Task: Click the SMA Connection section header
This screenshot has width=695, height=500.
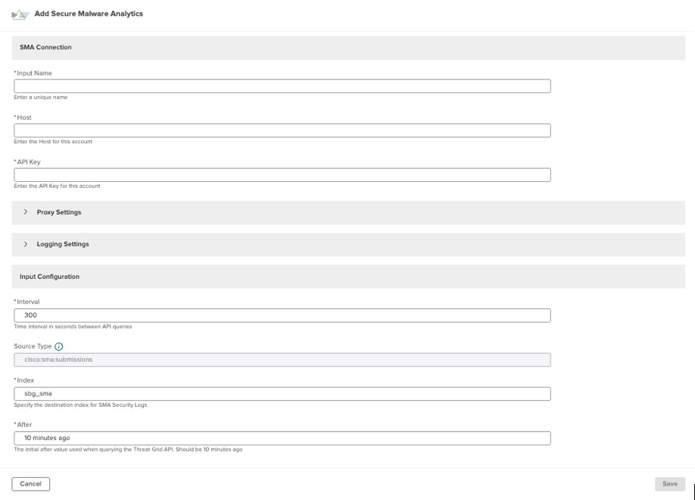Action: tap(45, 47)
